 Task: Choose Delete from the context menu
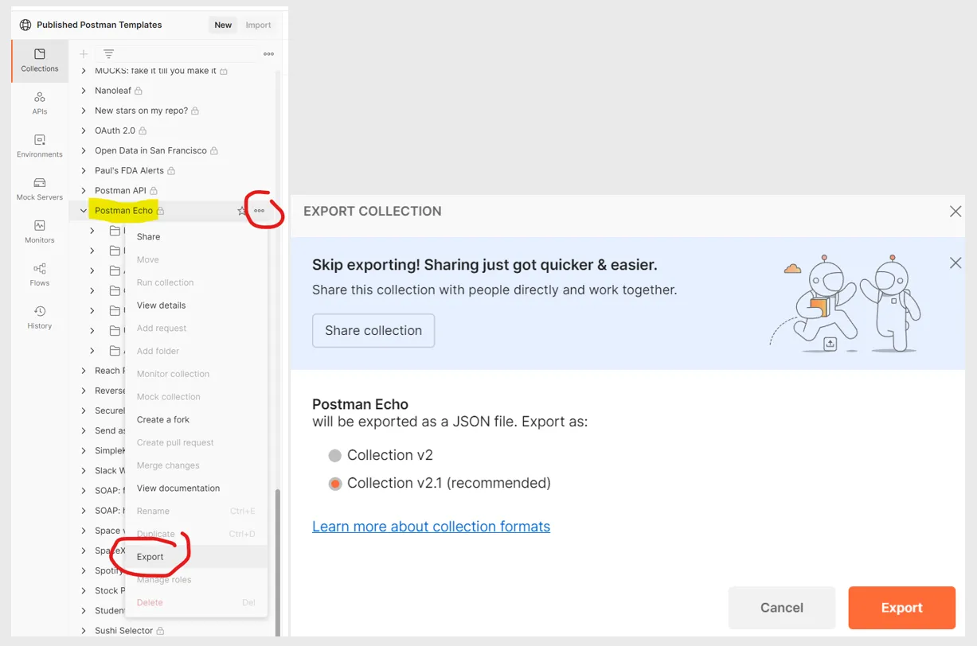pyautogui.click(x=196, y=603)
